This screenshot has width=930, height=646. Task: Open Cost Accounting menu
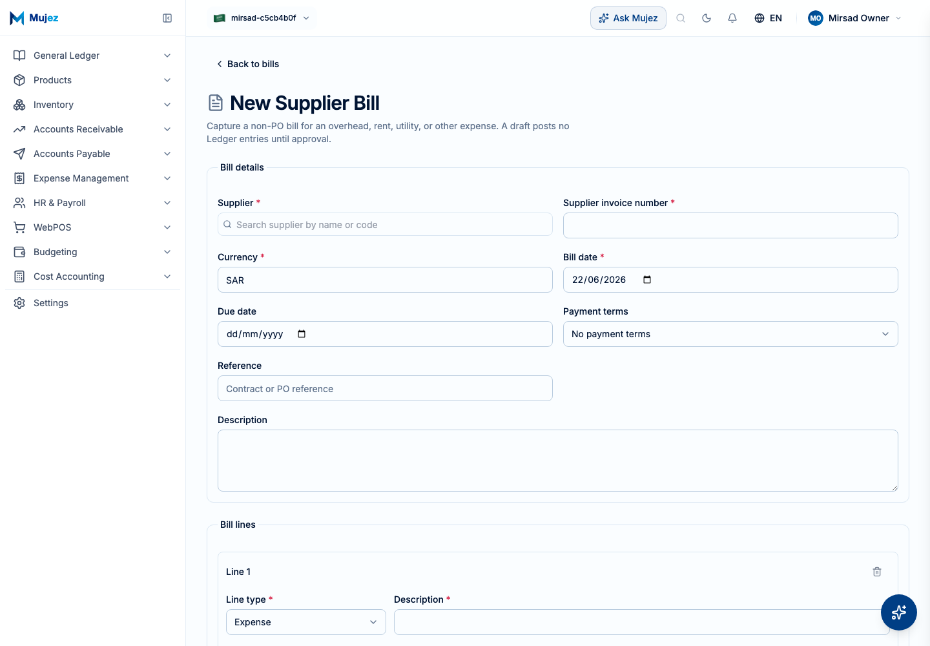point(92,276)
